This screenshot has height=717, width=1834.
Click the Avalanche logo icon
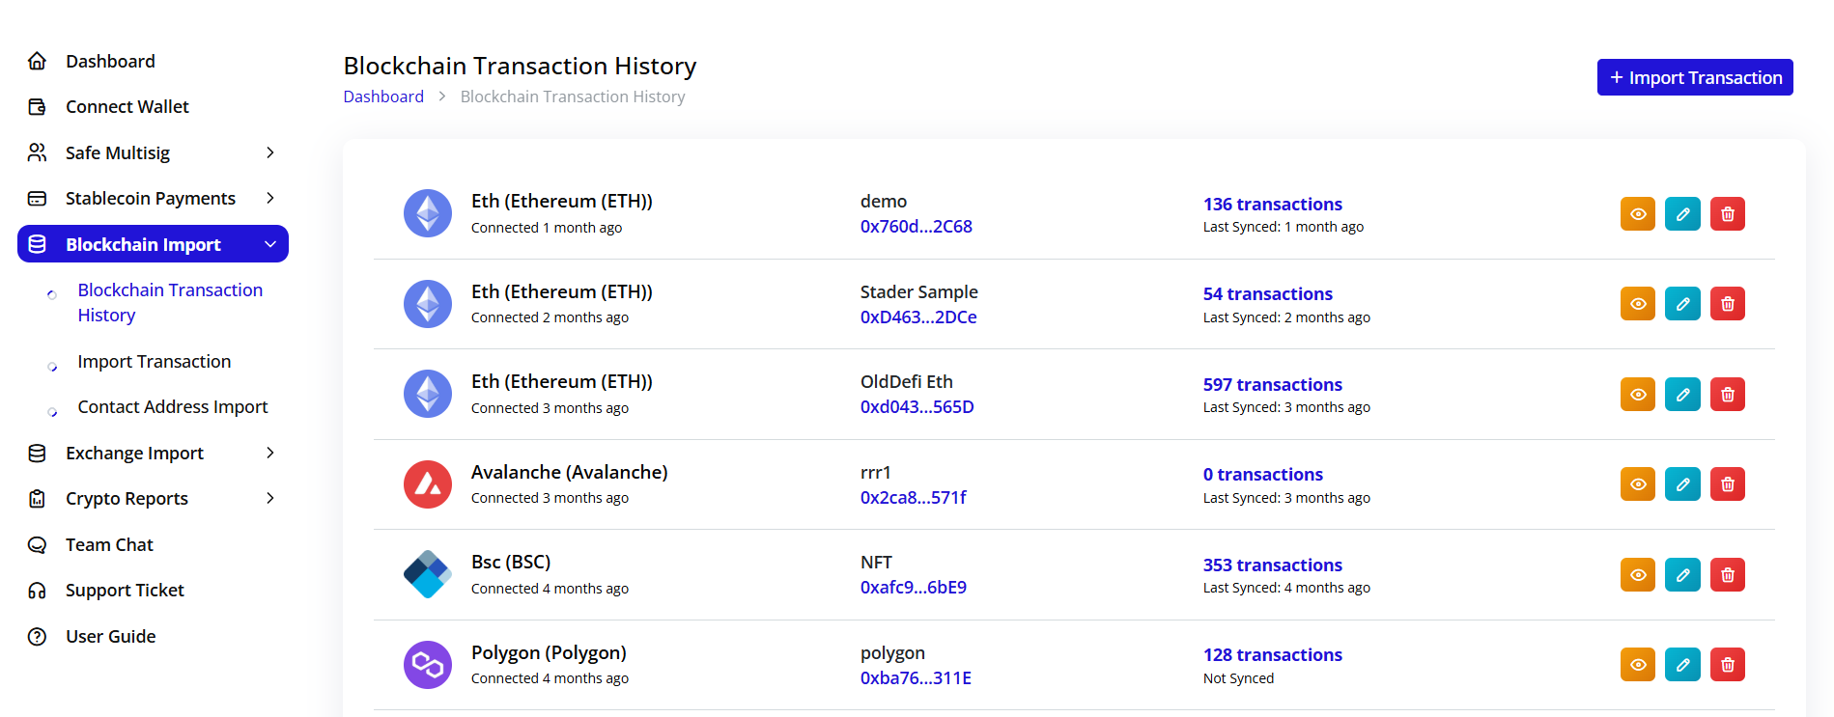click(x=427, y=484)
